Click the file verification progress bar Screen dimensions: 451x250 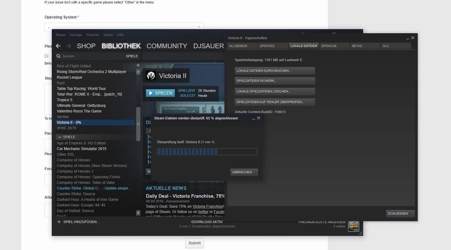[207, 152]
